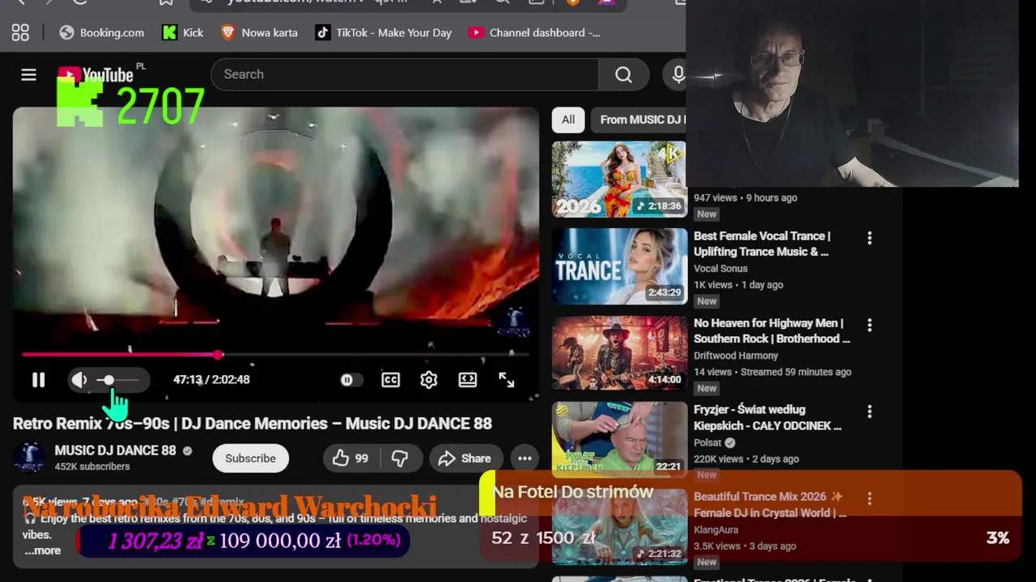Open Polsat channel

[x=708, y=442]
